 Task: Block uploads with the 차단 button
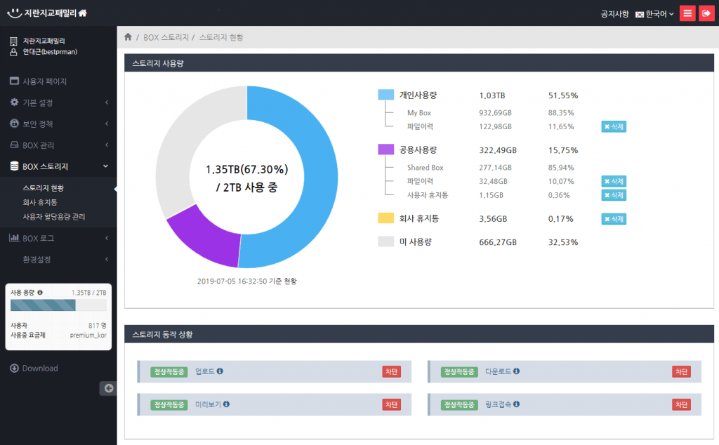tap(391, 371)
